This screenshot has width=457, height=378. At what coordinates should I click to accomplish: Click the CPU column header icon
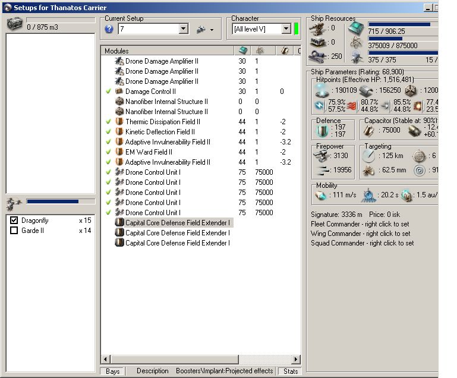coord(242,51)
